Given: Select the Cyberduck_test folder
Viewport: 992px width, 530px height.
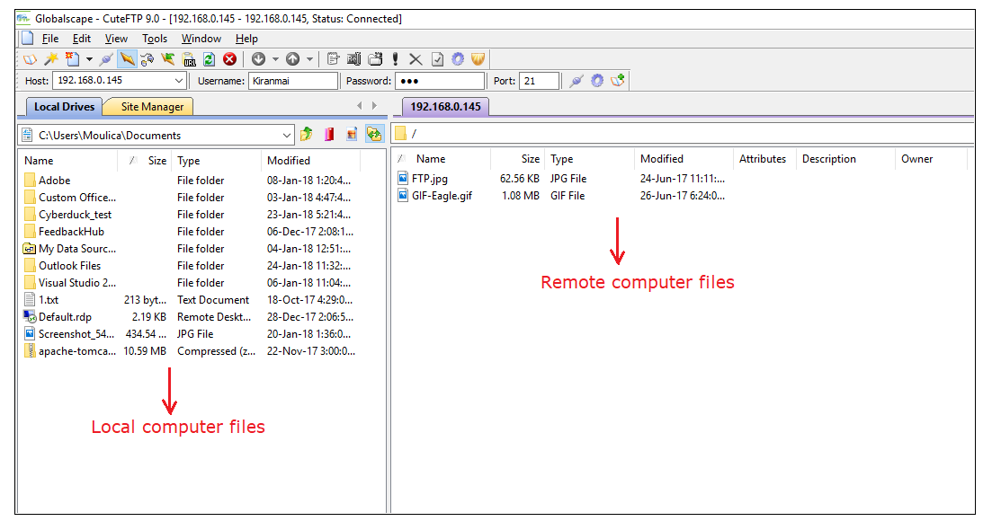Looking at the screenshot, I should pos(75,214).
